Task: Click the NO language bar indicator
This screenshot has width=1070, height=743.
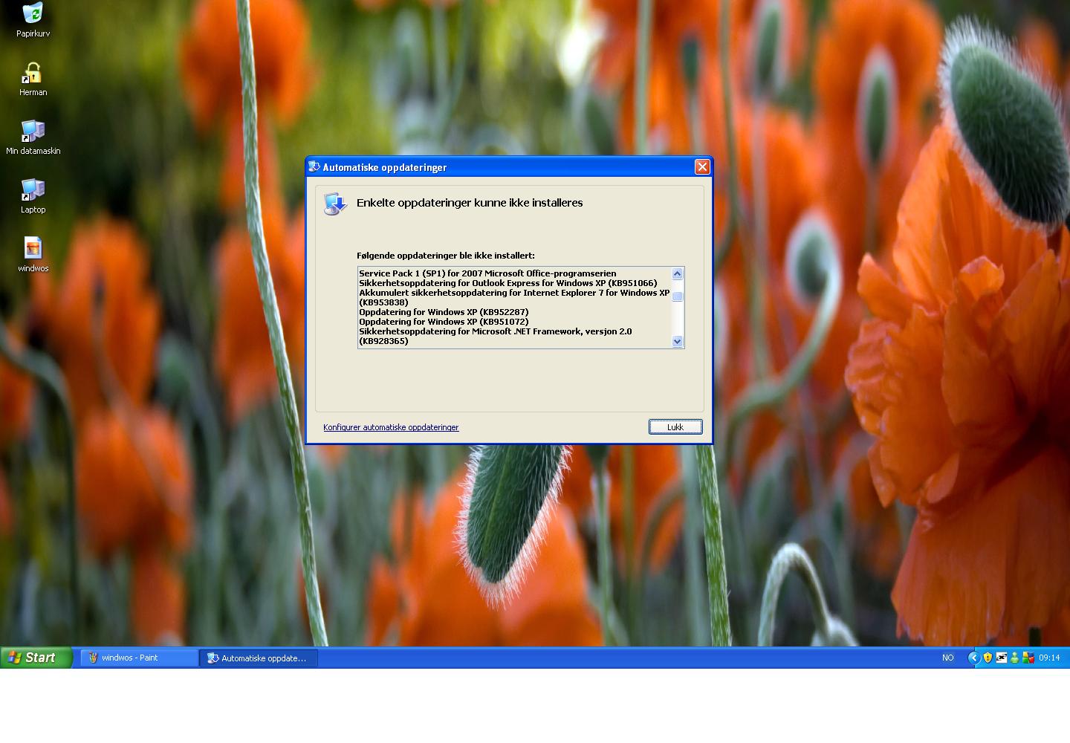Action: 947,658
